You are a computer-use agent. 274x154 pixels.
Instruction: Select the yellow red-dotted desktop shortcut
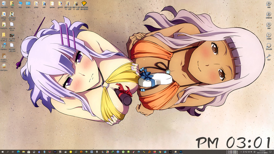[x=84, y=5]
